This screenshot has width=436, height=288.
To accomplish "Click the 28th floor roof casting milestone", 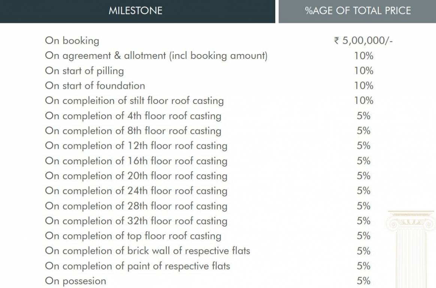I will coord(136,205).
